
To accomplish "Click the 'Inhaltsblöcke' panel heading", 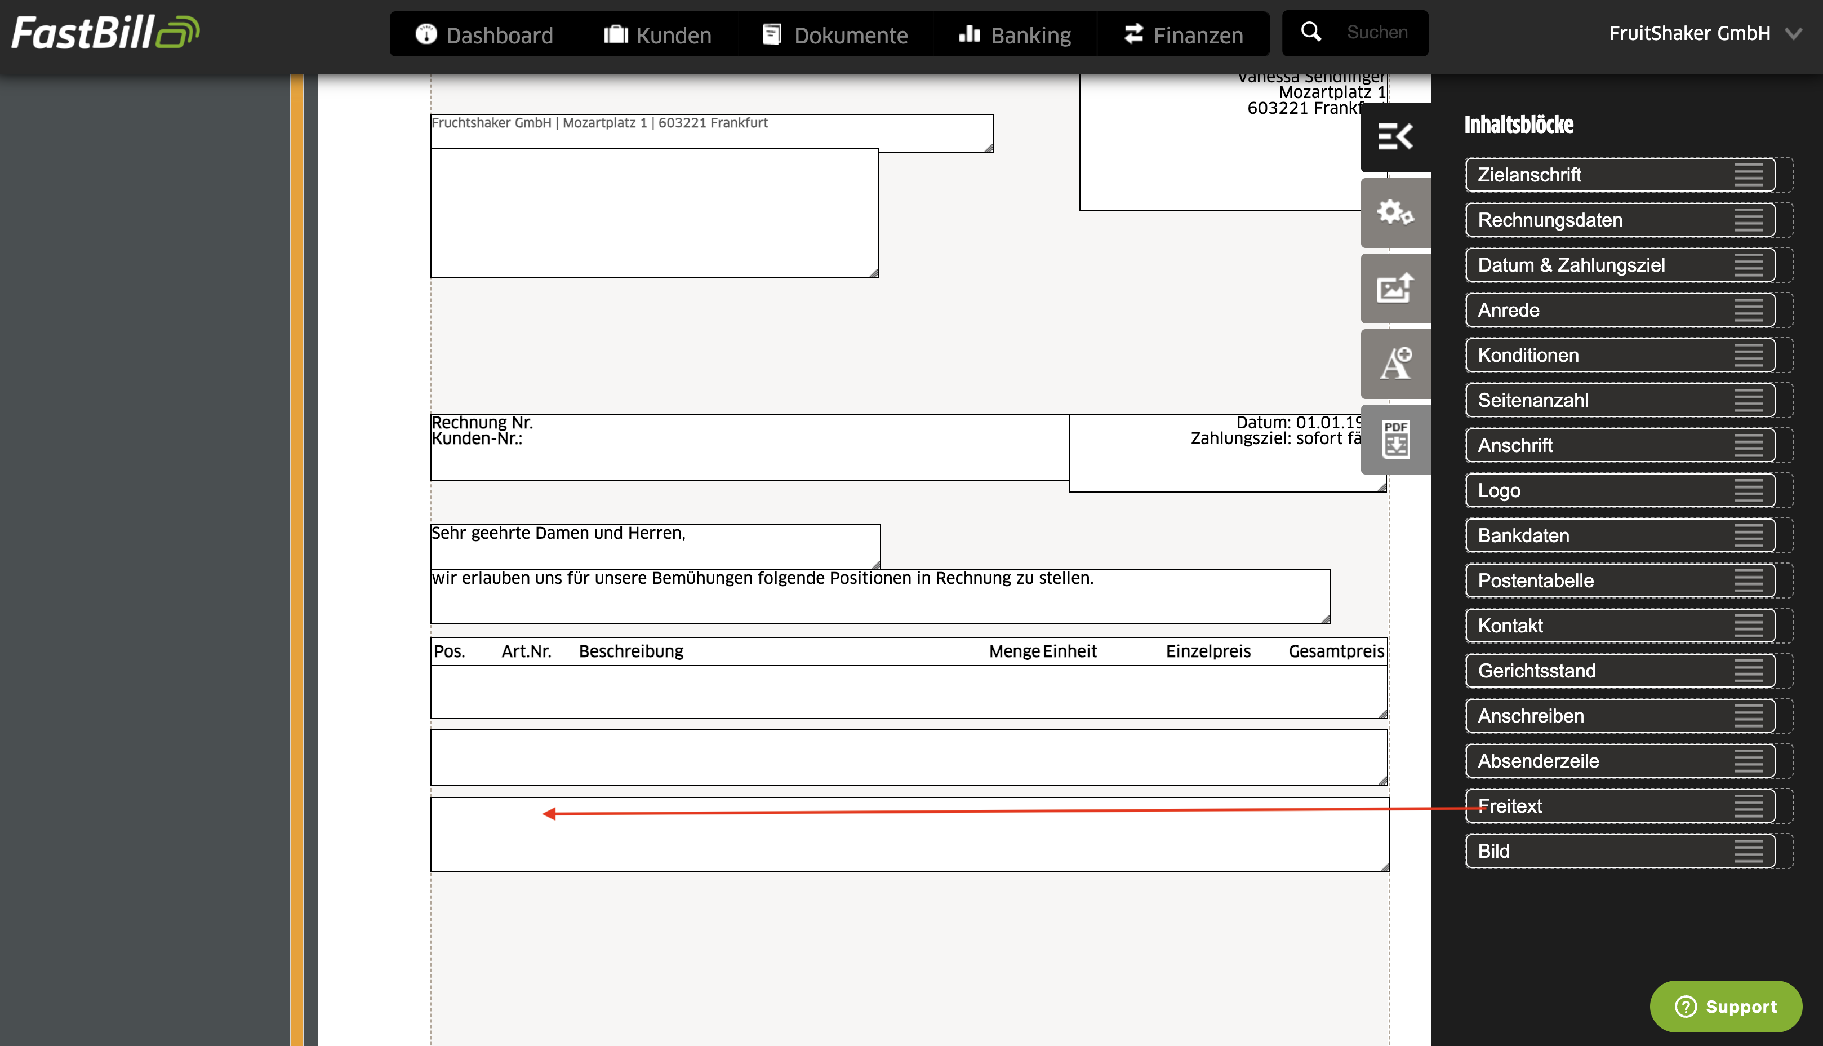I will coord(1519,125).
